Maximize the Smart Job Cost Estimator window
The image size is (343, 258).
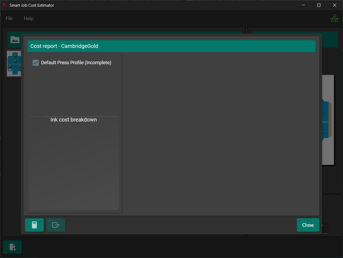[319, 5]
